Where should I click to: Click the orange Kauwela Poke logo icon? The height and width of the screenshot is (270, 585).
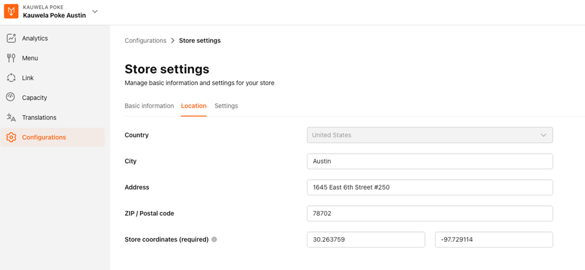click(x=11, y=12)
